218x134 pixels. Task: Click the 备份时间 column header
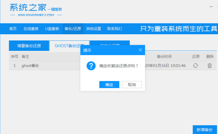tap(164, 57)
